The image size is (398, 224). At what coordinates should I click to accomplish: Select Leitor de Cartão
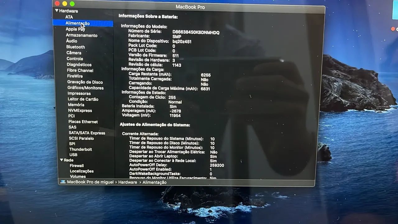click(83, 99)
